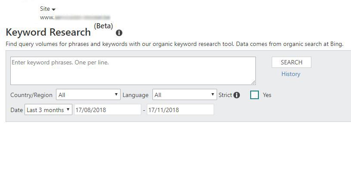Viewport: 351px width, 176px height.
Task: Click the textarea resize grip corner
Action: point(253,82)
